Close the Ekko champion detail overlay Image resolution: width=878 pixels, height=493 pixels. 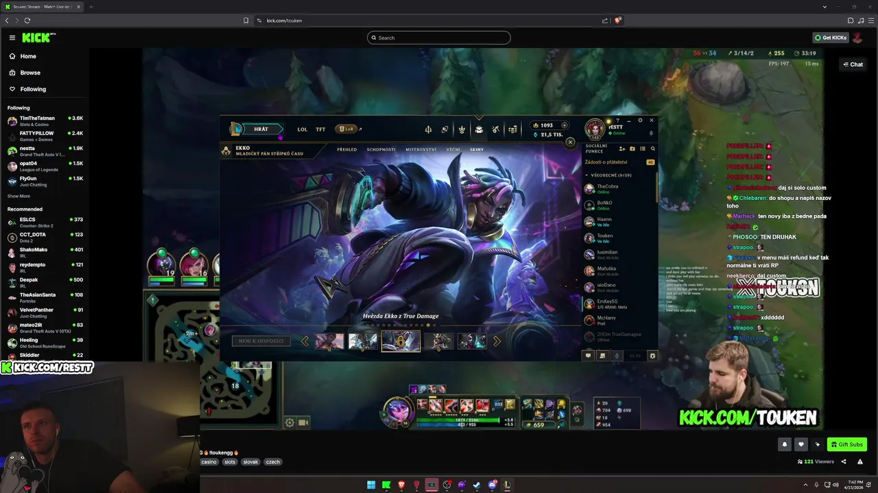[570, 142]
